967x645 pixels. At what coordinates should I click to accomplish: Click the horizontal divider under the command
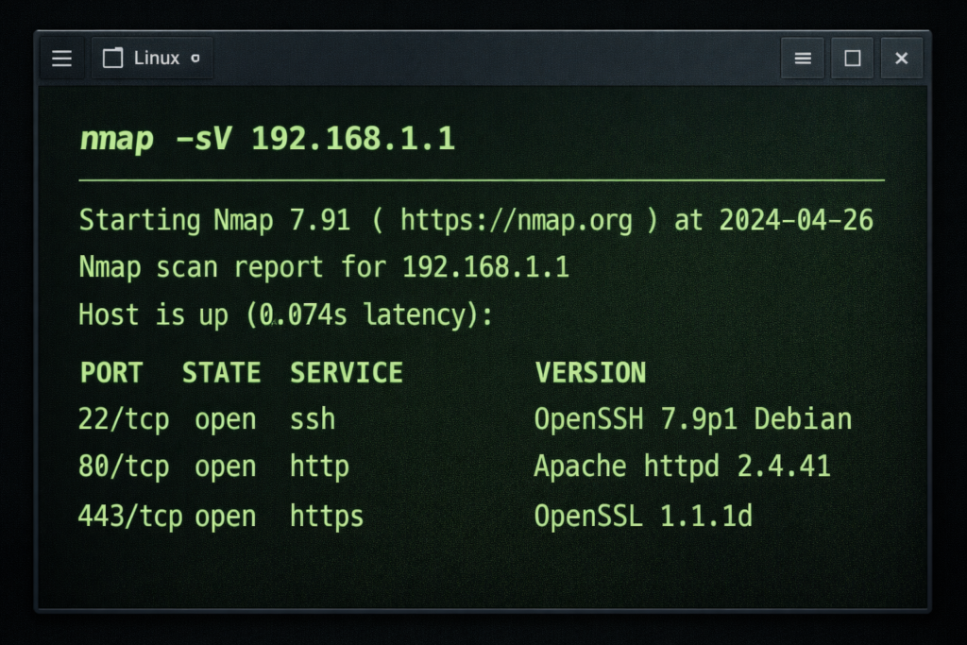[x=482, y=178]
